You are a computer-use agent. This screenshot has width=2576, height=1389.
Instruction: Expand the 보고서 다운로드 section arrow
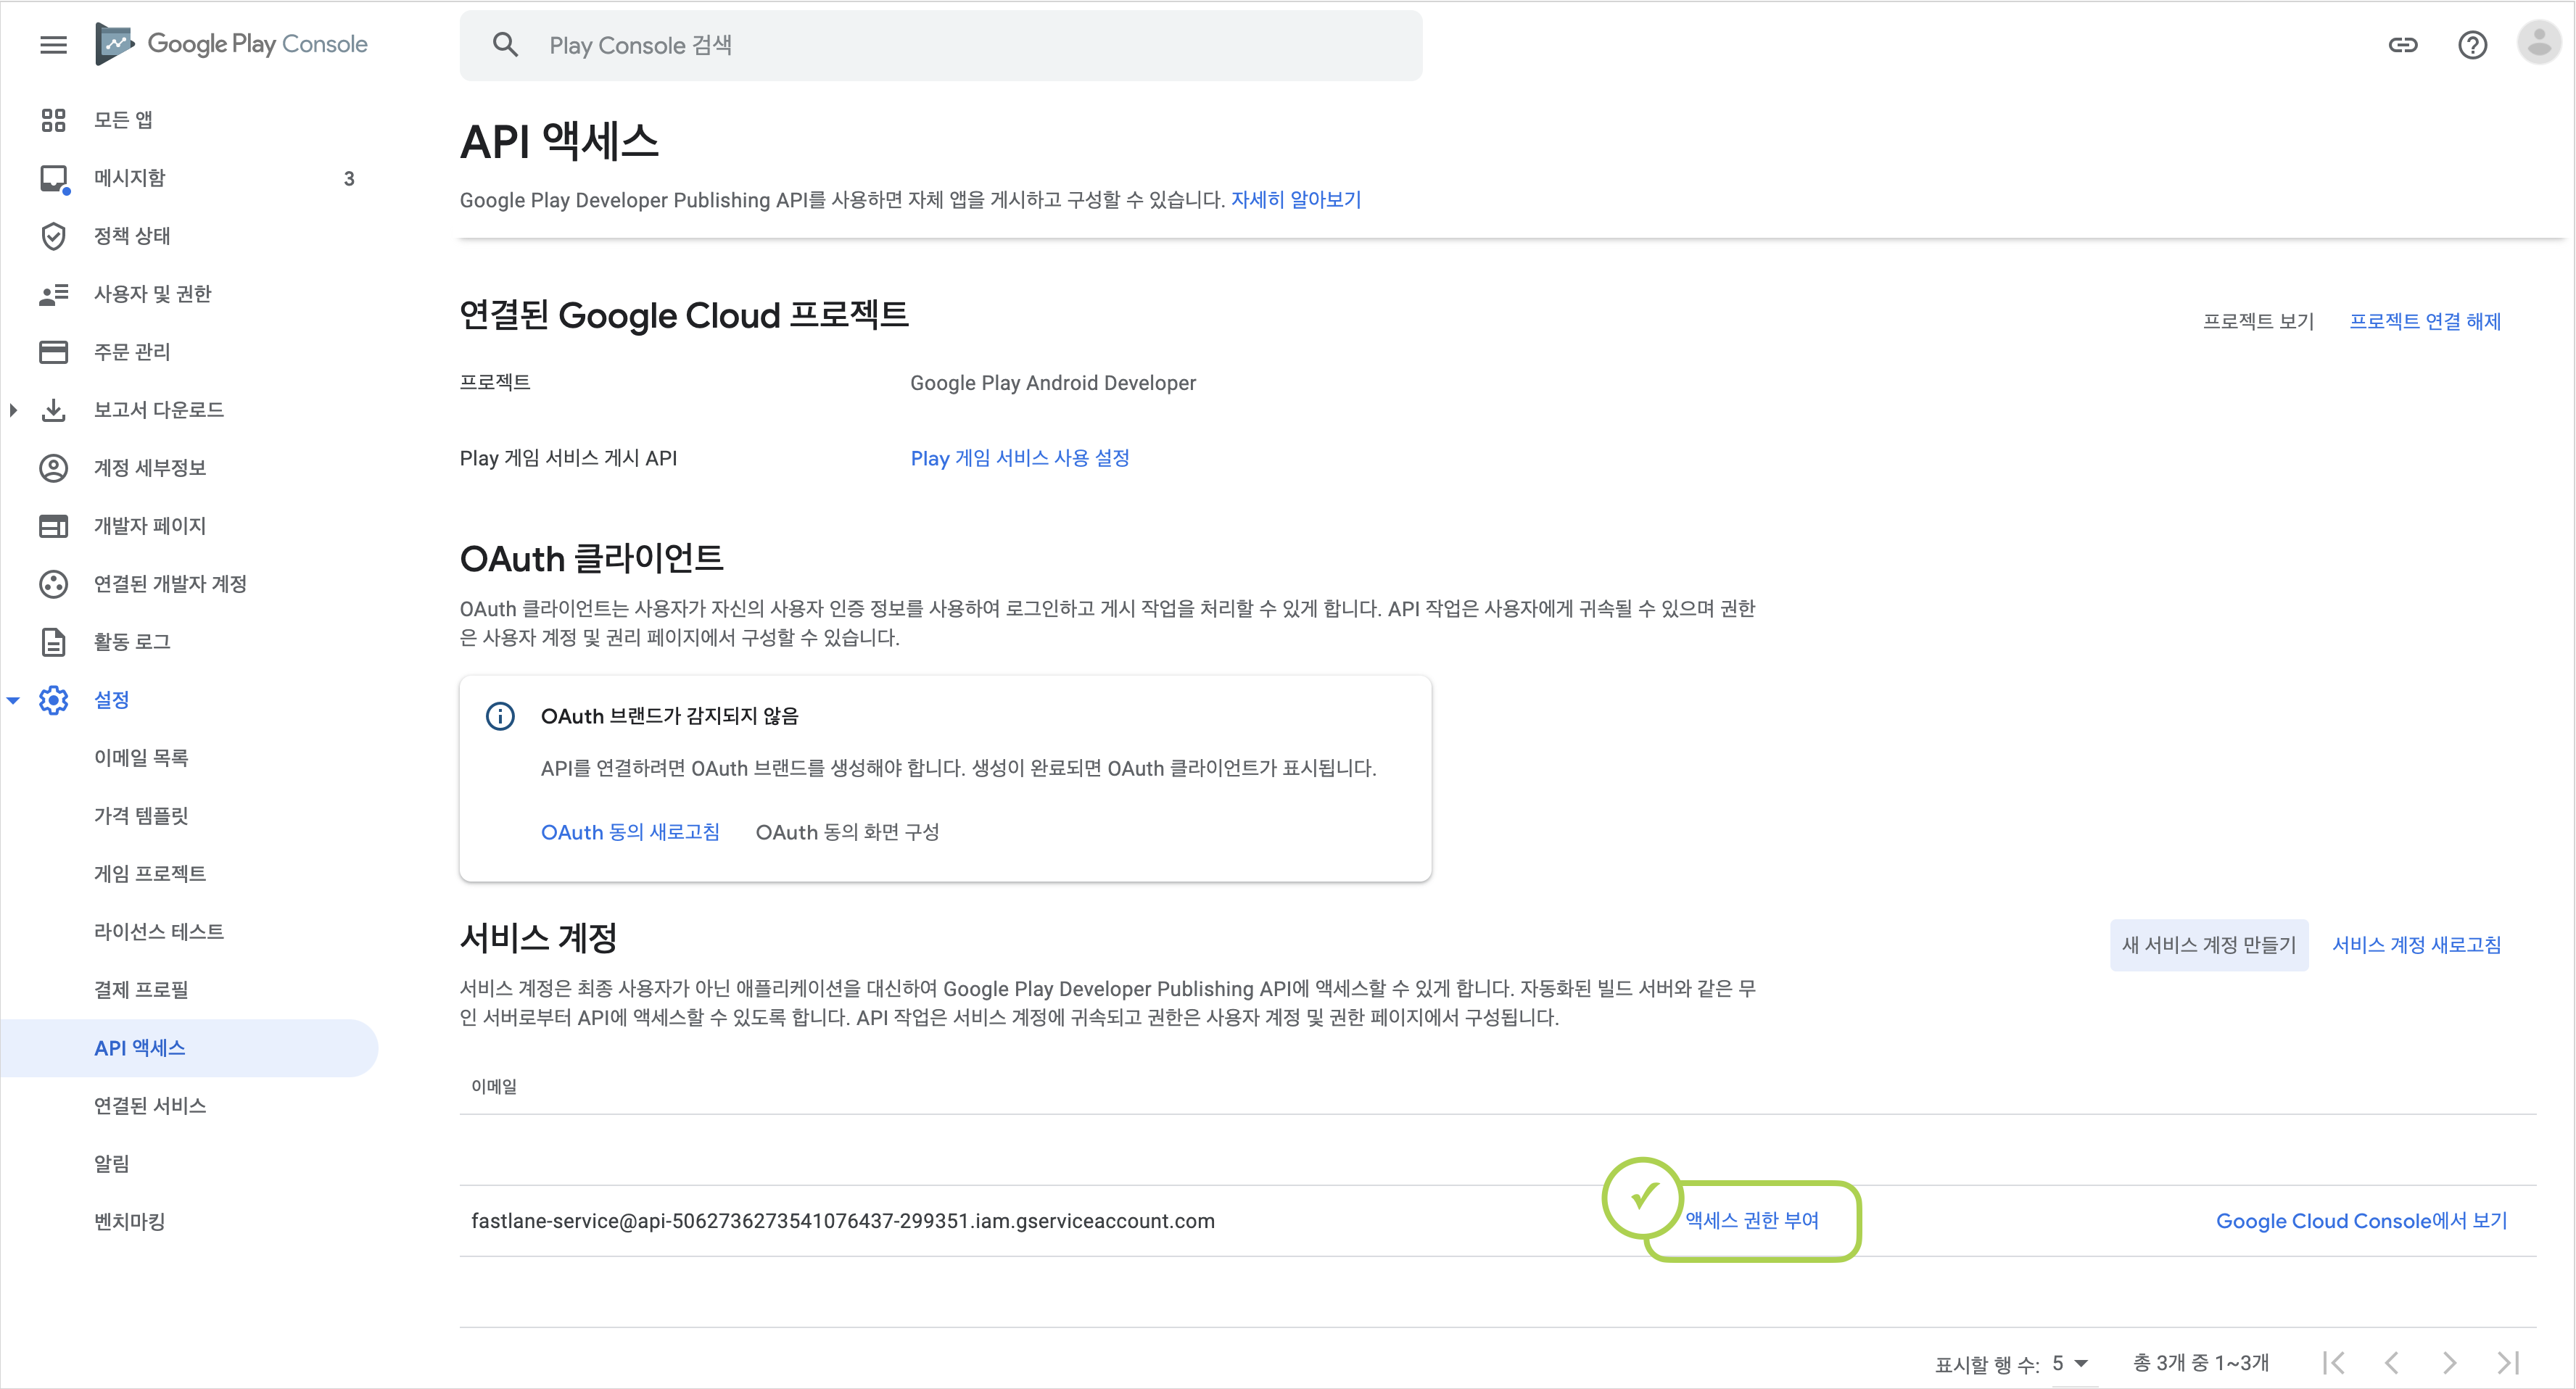point(13,410)
